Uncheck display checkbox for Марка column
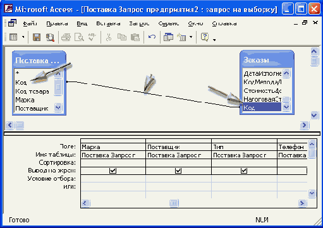The image size is (323, 228). point(113,171)
